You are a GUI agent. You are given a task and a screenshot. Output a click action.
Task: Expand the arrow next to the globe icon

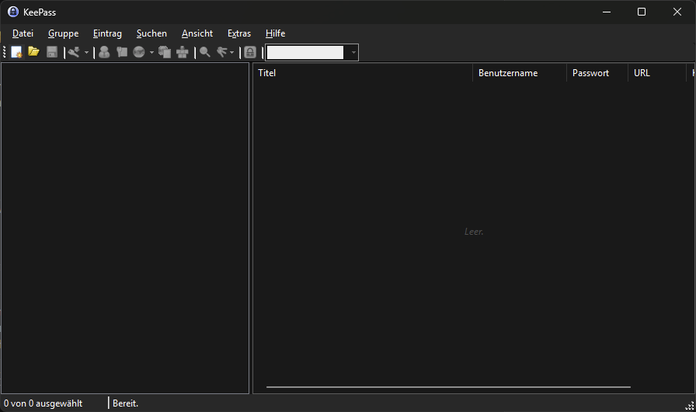tap(151, 52)
